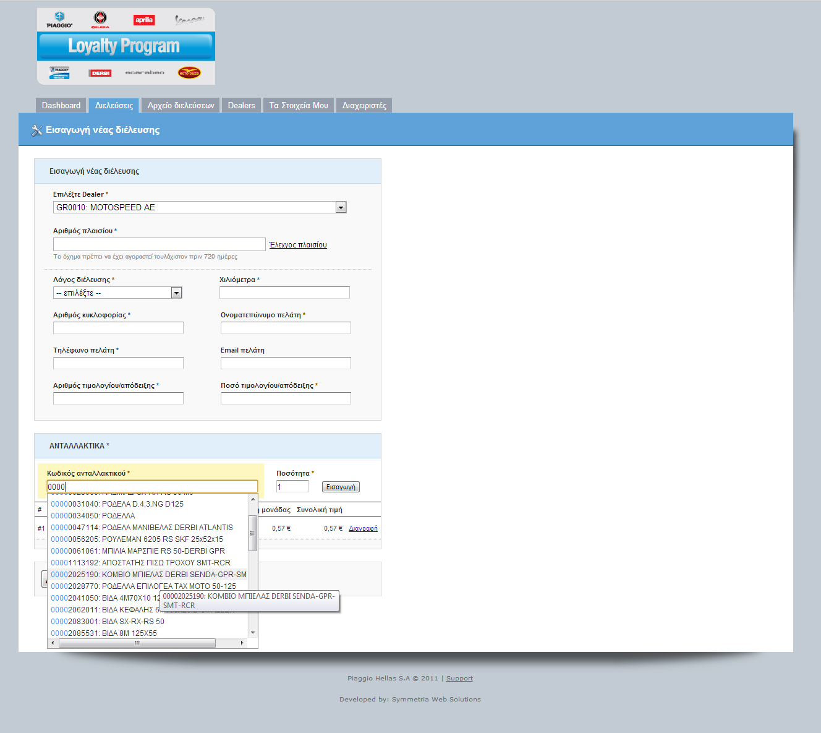
Task: Click the Εισαγωγή button
Action: (x=341, y=487)
